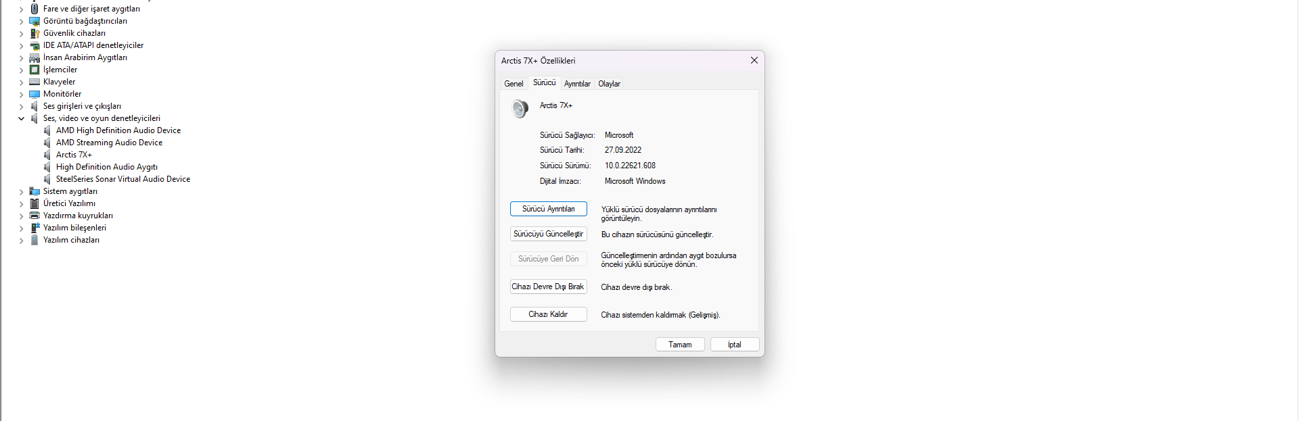Viewport: 1299px width, 421px height.
Task: Select SteelSeries Sonar Virtual Audio Device
Action: (123, 179)
